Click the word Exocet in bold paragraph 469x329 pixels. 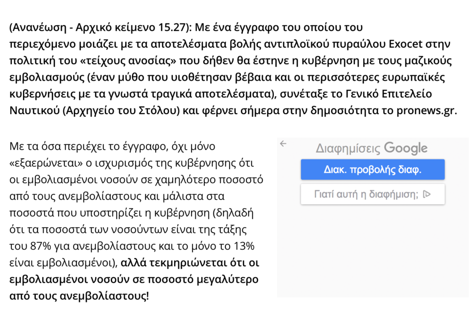pyautogui.click(x=405, y=44)
